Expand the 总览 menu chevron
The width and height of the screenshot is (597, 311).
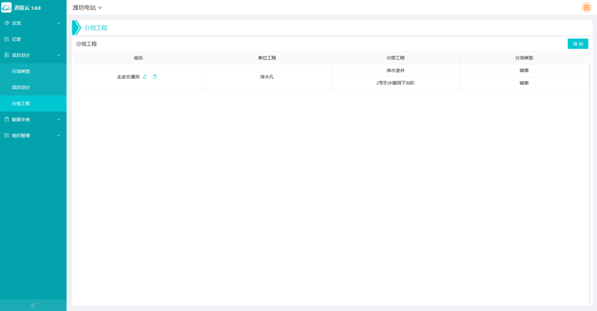[58, 23]
